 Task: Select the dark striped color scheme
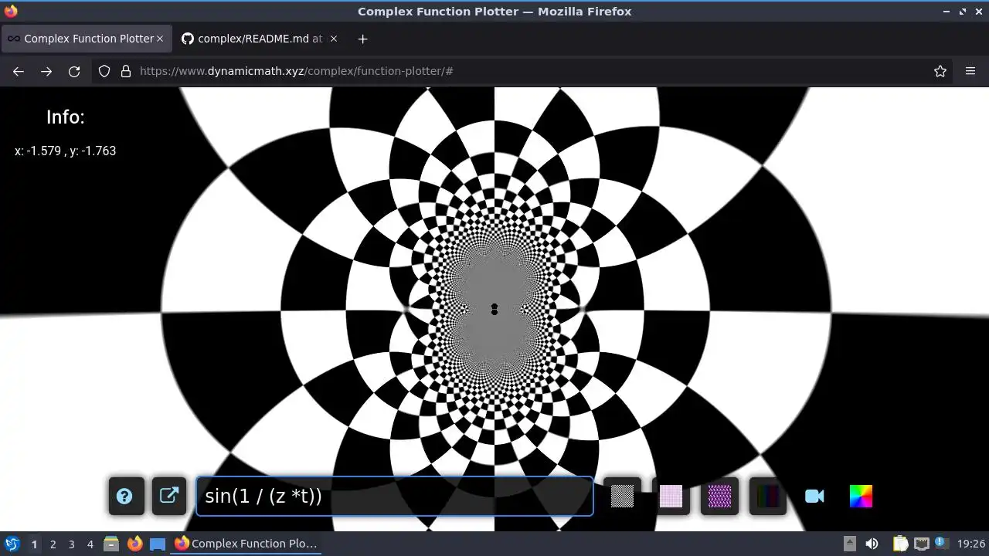click(768, 496)
